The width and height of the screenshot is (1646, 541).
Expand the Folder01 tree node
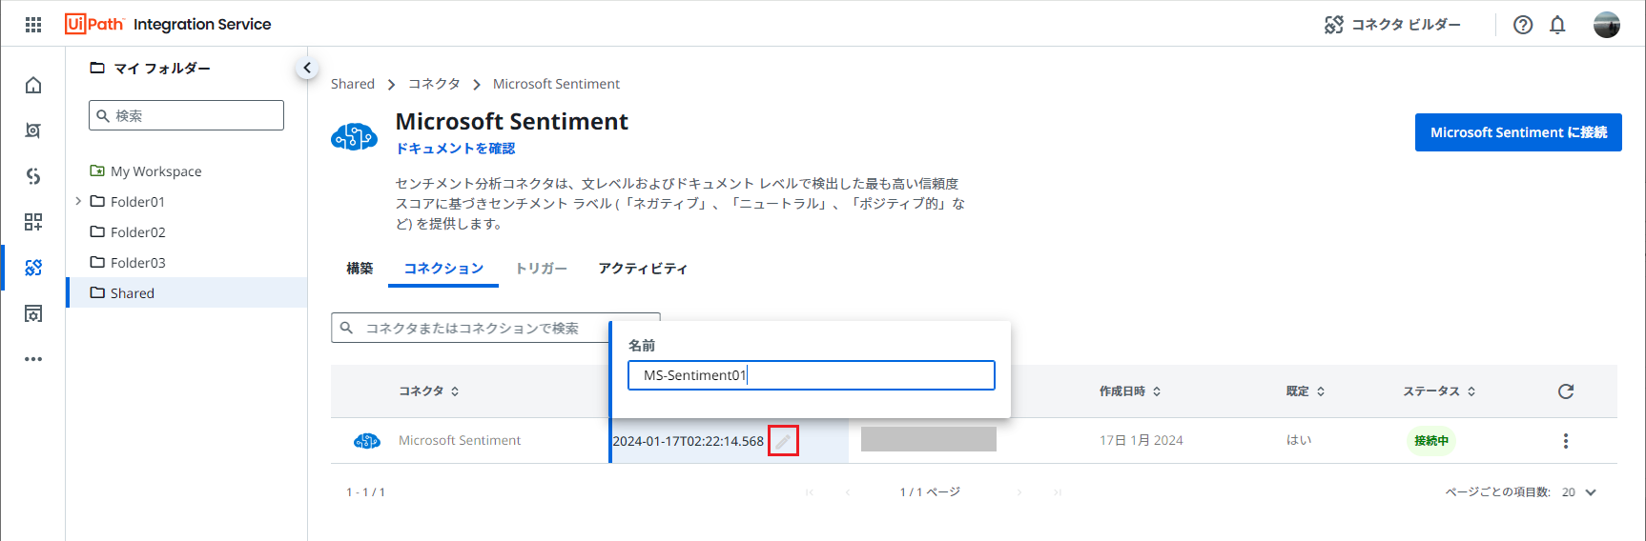(78, 201)
